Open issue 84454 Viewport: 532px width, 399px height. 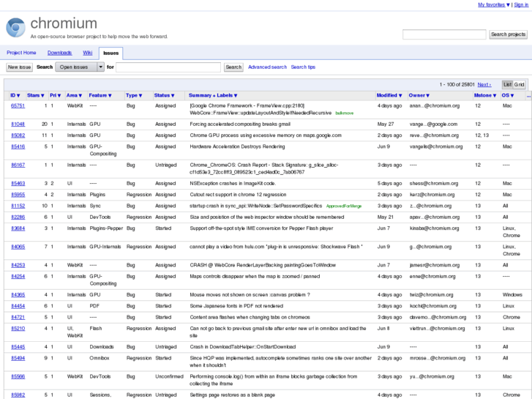(18, 306)
